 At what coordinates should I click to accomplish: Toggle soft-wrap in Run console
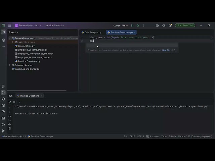click(x=10, y=116)
